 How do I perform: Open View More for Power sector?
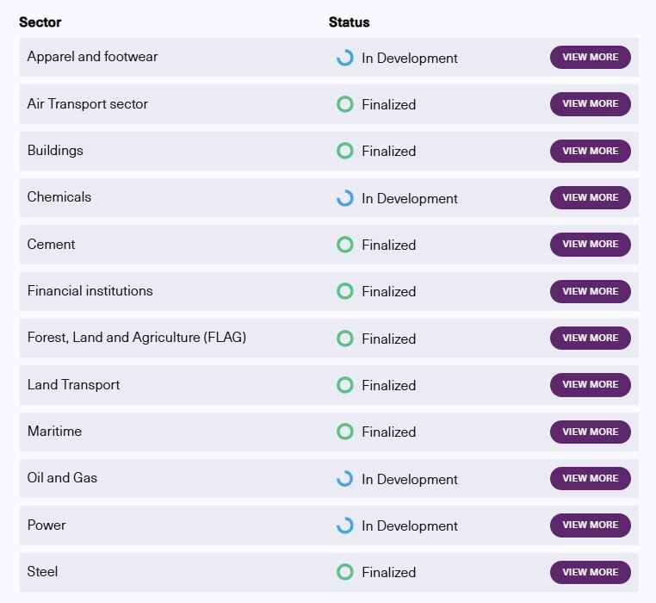pyautogui.click(x=591, y=525)
